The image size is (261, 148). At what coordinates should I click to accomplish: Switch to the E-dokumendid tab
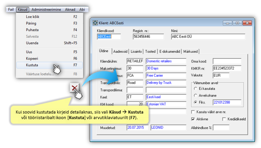[x=170, y=52]
